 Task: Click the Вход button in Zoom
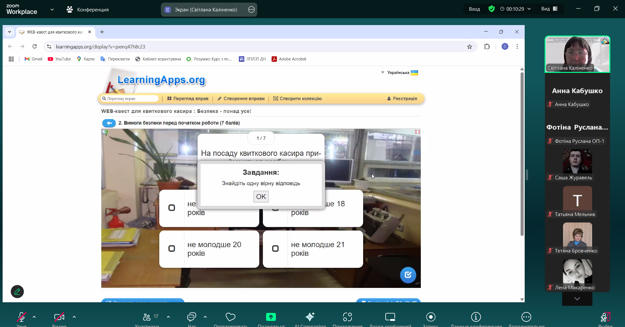(475, 9)
